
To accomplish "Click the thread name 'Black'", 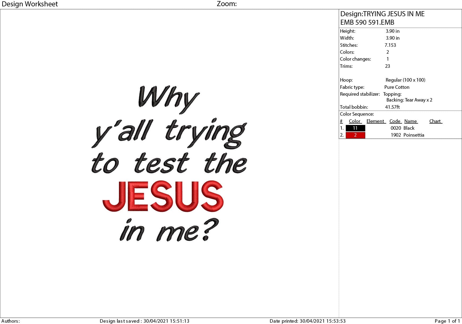I will click(409, 128).
